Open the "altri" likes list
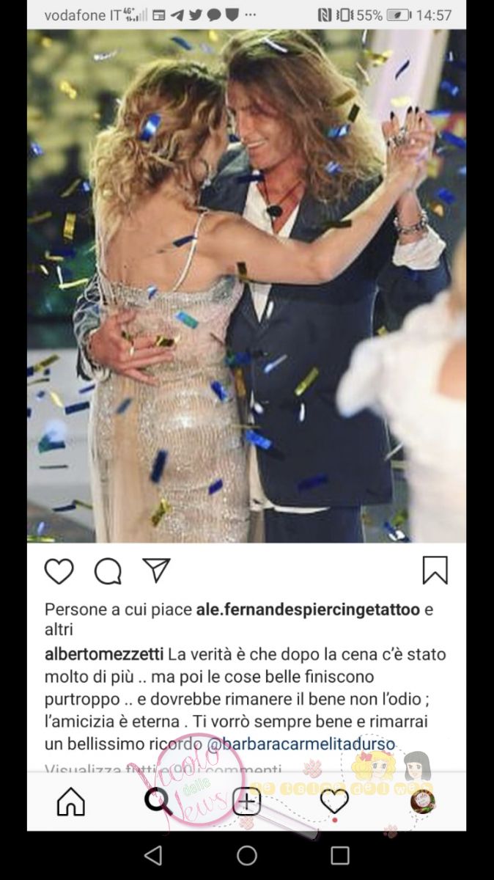 click(x=59, y=629)
